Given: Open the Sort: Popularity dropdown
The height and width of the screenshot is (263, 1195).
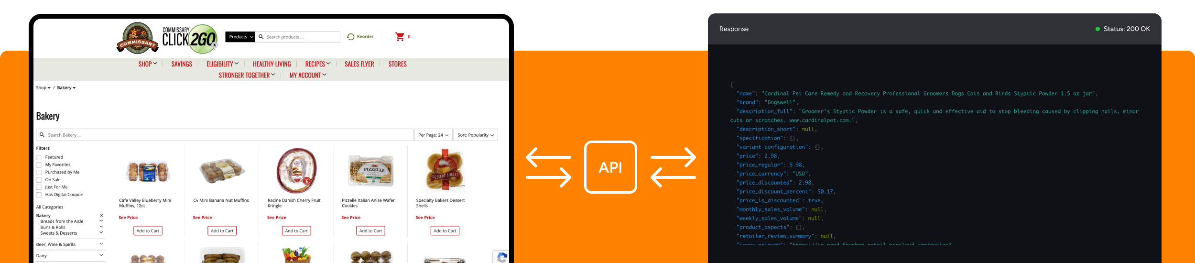Looking at the screenshot, I should [x=476, y=135].
